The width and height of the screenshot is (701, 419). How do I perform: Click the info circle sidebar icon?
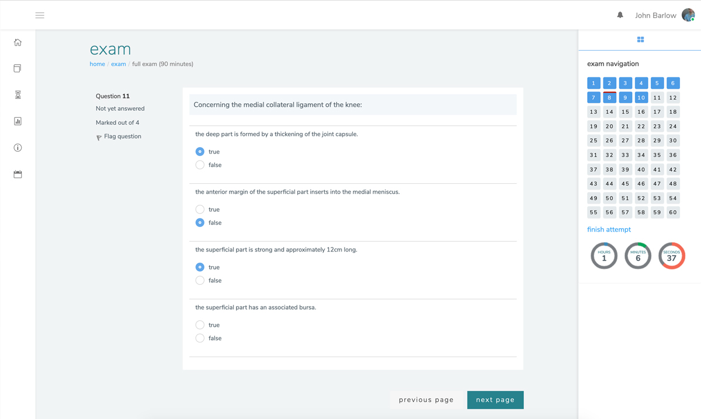[18, 148]
